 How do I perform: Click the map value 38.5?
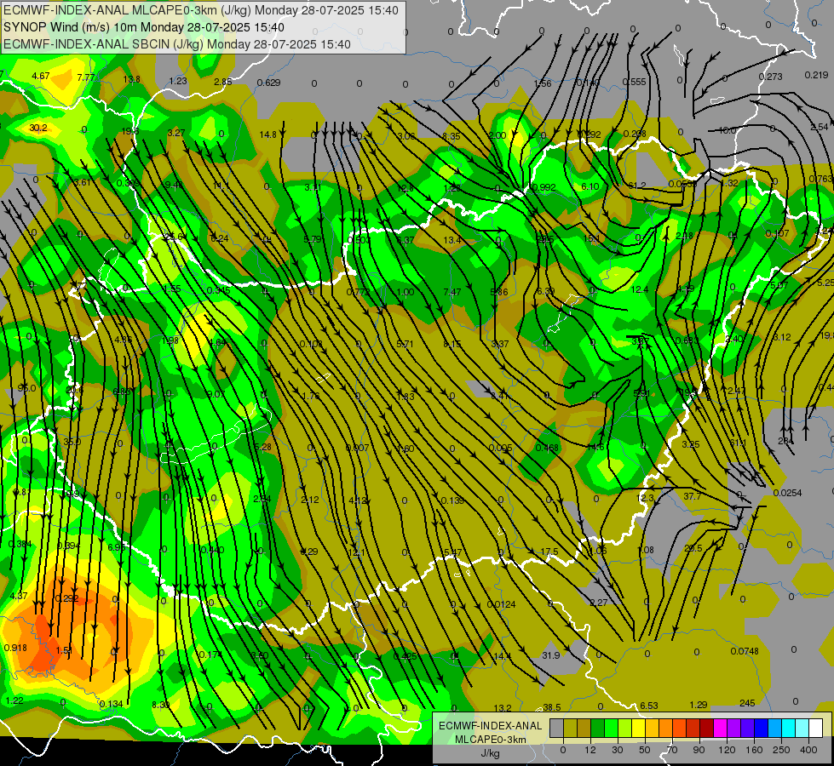click(551, 707)
